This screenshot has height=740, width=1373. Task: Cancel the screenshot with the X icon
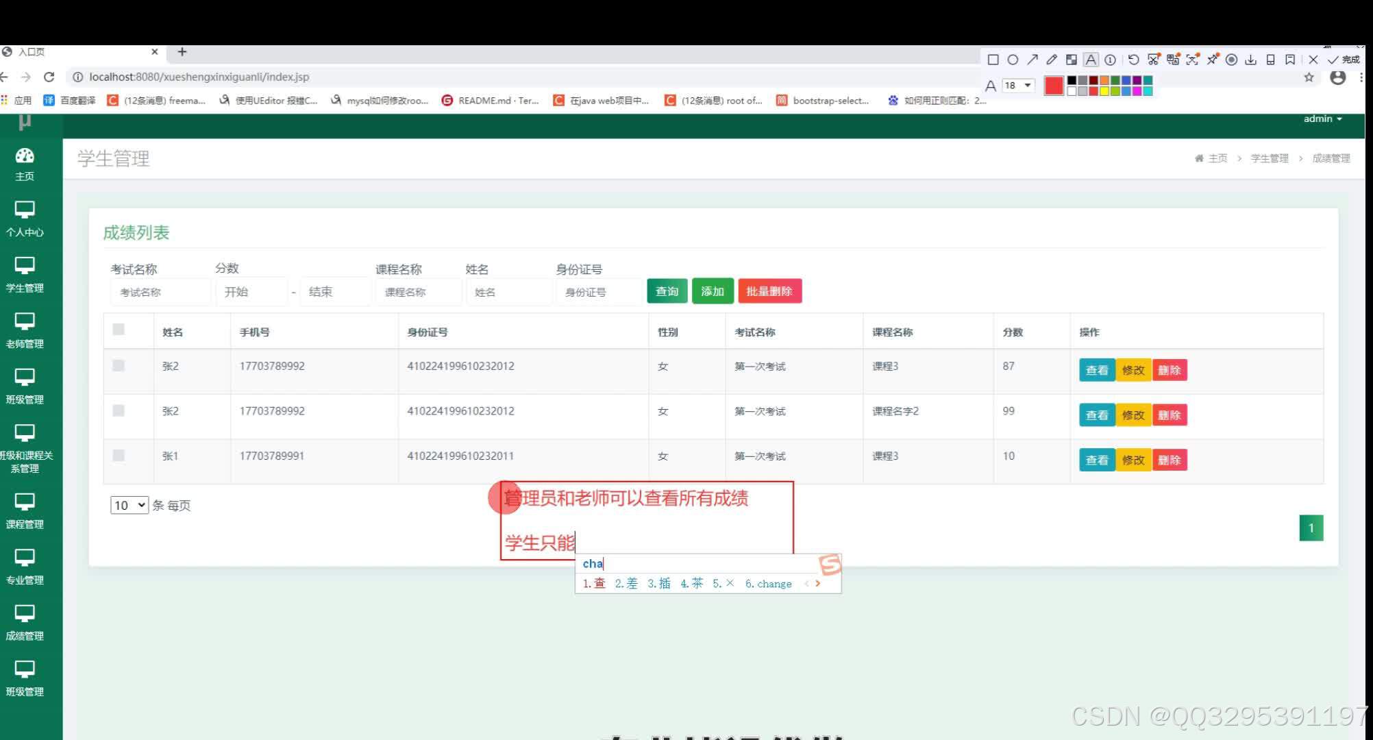click(x=1313, y=60)
